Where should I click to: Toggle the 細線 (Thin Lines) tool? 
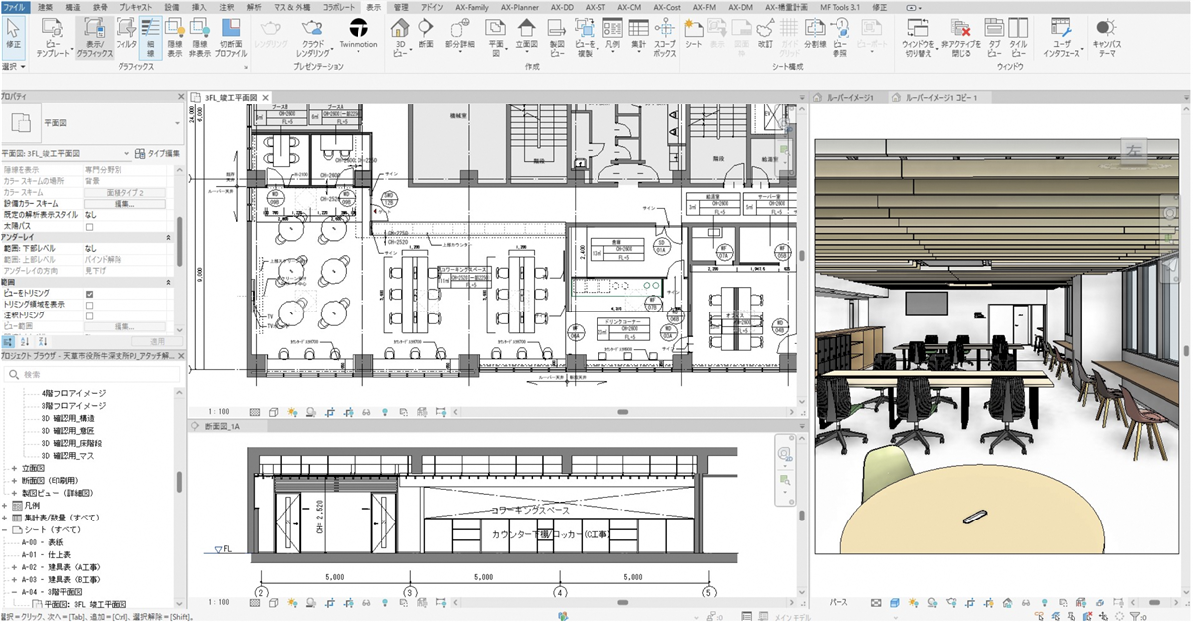point(151,32)
